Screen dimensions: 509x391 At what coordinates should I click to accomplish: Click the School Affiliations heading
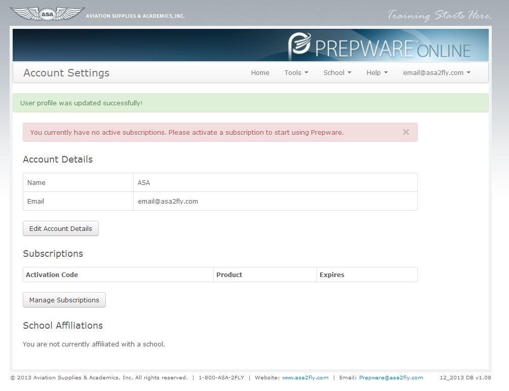click(63, 325)
